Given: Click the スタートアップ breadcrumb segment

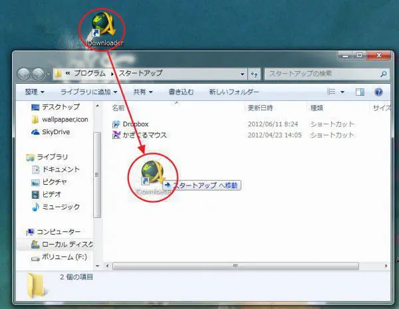Looking at the screenshot, I should point(140,73).
